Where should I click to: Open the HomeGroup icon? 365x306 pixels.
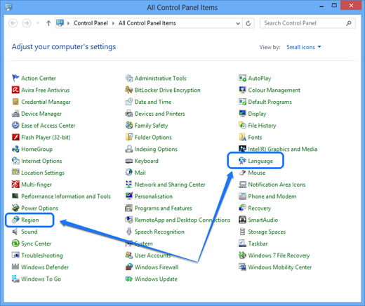click(x=15, y=149)
